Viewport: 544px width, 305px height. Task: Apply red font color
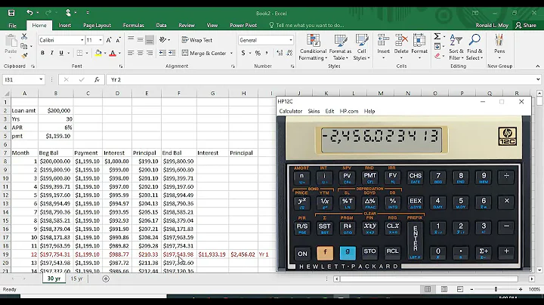coord(113,53)
